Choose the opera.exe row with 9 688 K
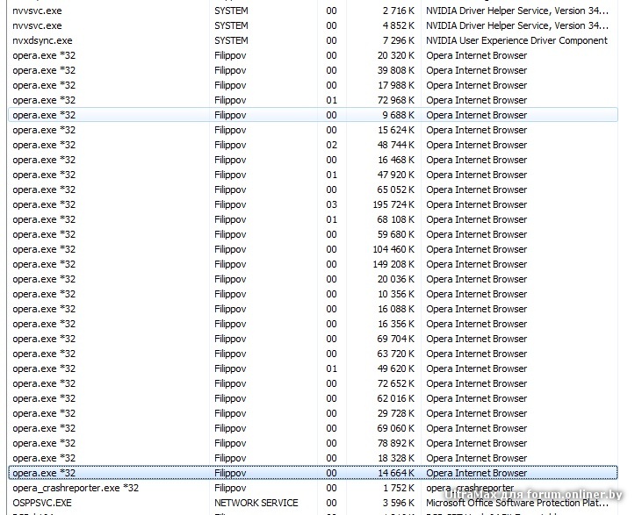Image resolution: width=642 pixels, height=515 pixels. 313,115
